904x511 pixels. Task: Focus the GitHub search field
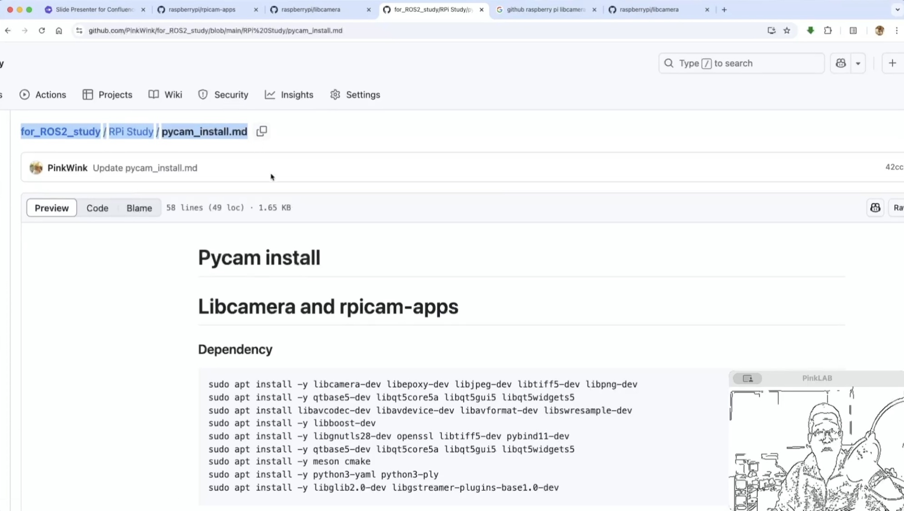[741, 63]
